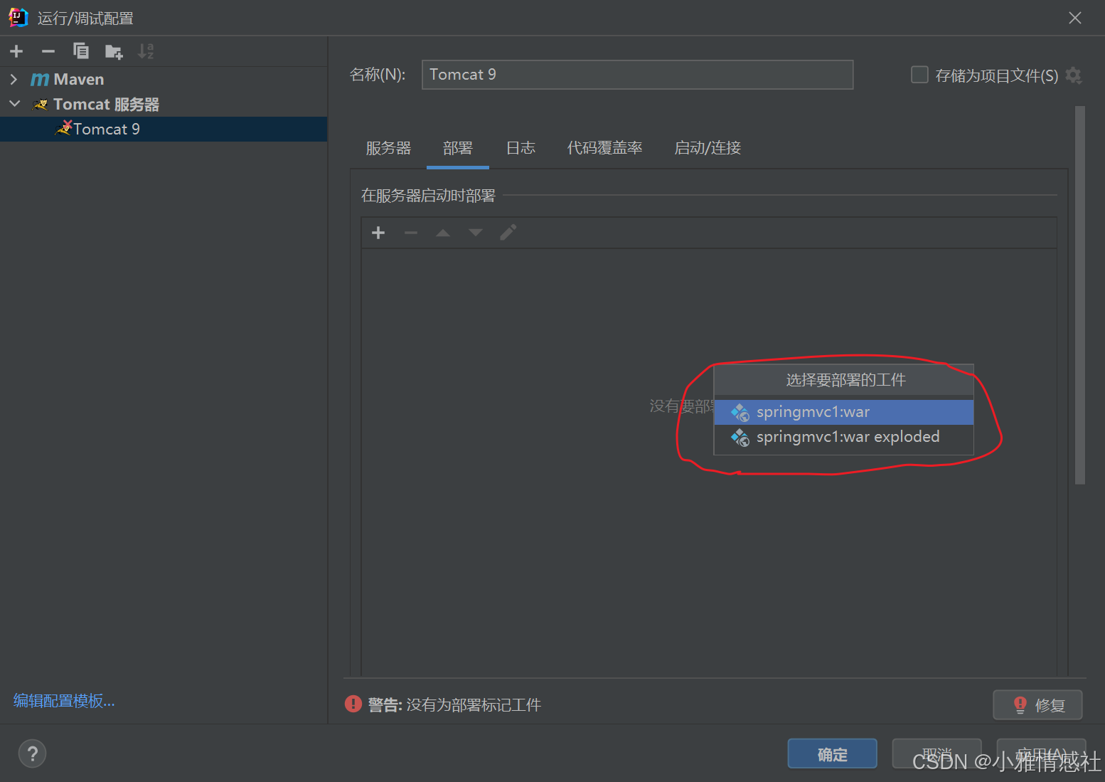Viewport: 1105px width, 782px height.
Task: Switch to the 启动/连接 tab
Action: (x=708, y=148)
